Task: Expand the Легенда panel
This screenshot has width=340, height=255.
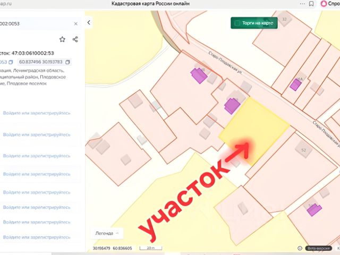Action: [x=107, y=233]
